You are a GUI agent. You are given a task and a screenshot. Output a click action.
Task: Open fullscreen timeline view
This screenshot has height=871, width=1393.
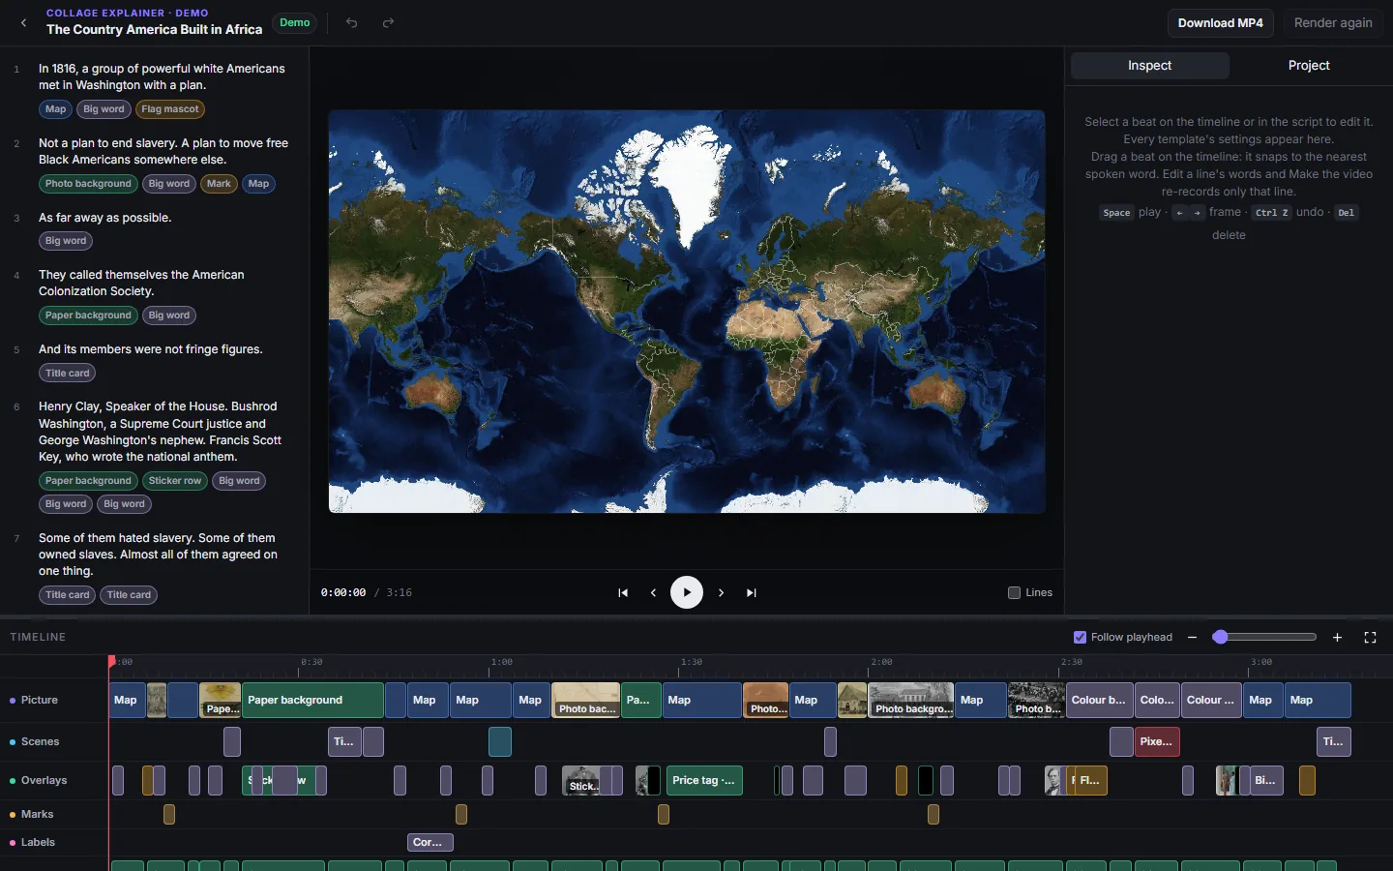[1370, 637]
